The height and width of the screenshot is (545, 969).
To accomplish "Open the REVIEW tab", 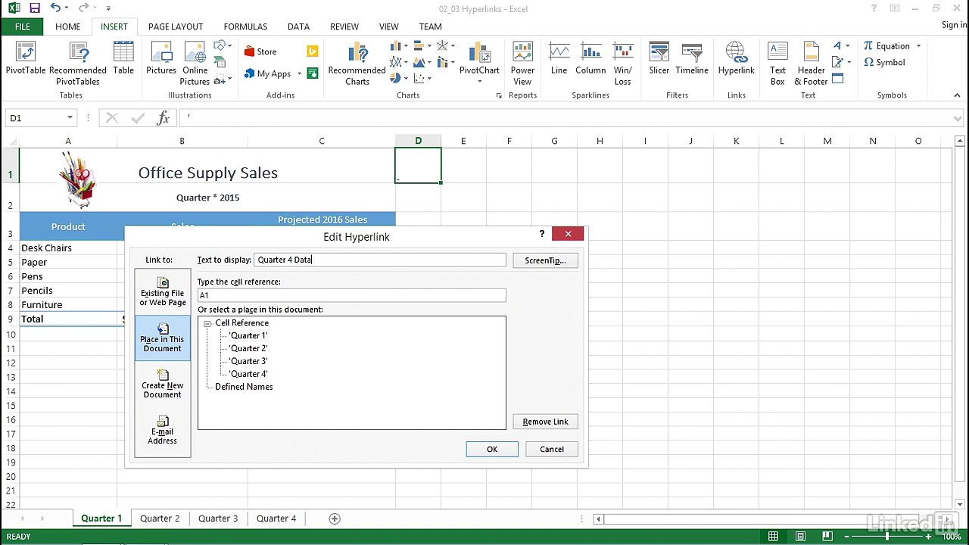I will tap(344, 26).
